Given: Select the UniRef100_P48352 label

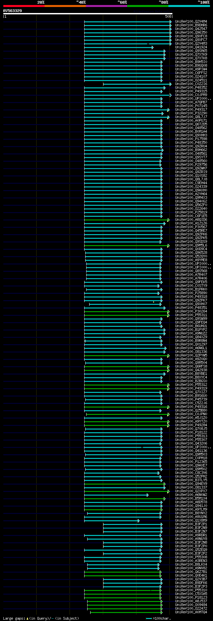Looking at the screenshot, I should point(191,88).
